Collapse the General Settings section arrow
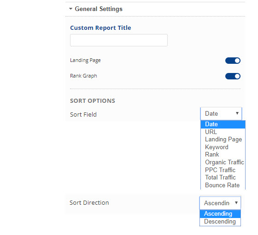 click(70, 9)
